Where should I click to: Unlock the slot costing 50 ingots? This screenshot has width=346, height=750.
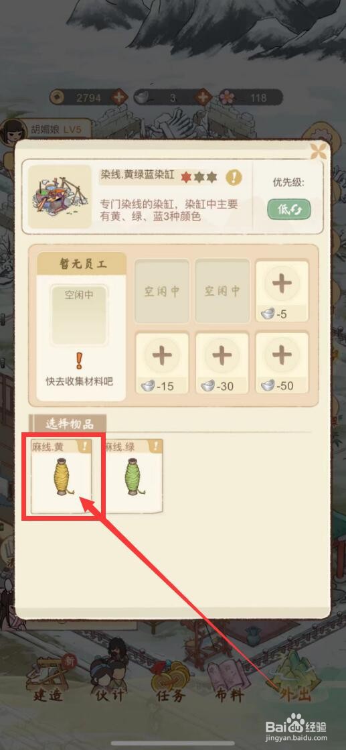(282, 363)
